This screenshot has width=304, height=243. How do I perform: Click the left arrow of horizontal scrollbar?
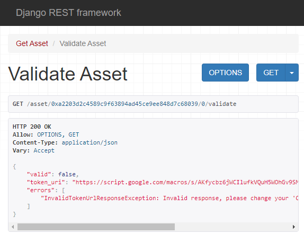13,227
